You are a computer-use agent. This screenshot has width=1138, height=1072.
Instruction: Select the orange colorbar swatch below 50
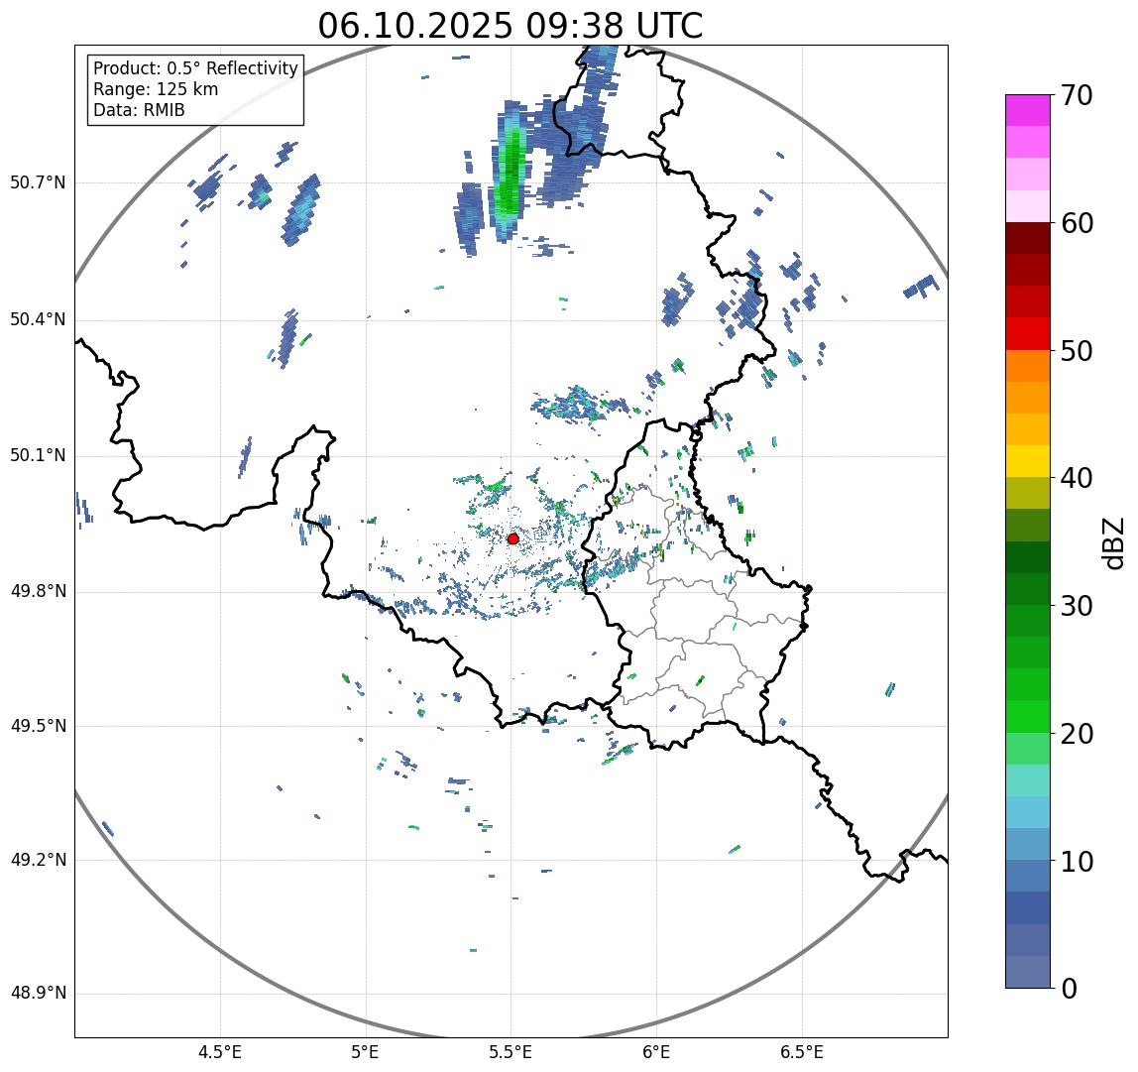click(x=1028, y=366)
